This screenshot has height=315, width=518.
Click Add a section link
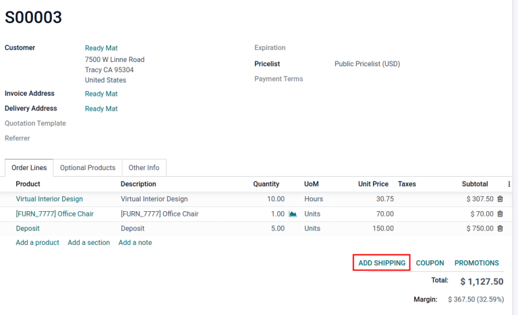pyautogui.click(x=88, y=242)
